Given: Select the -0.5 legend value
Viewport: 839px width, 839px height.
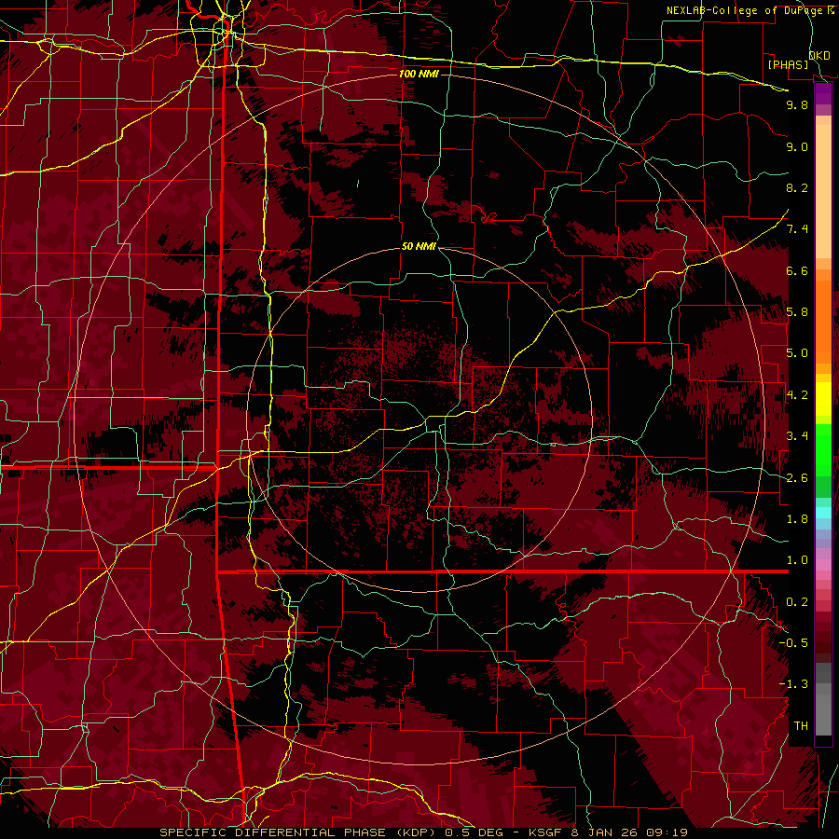Looking at the screenshot, I should tap(793, 643).
